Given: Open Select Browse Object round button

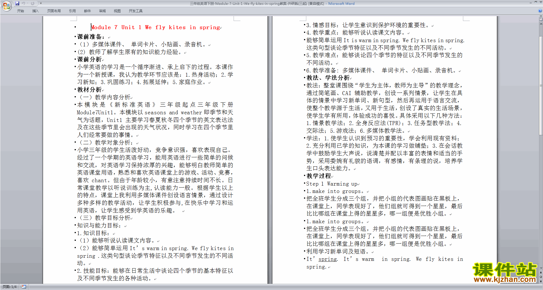Looking at the screenshot, I should pyautogui.click(x=541, y=277).
